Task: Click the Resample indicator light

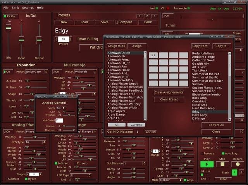Action: (x=189, y=8)
